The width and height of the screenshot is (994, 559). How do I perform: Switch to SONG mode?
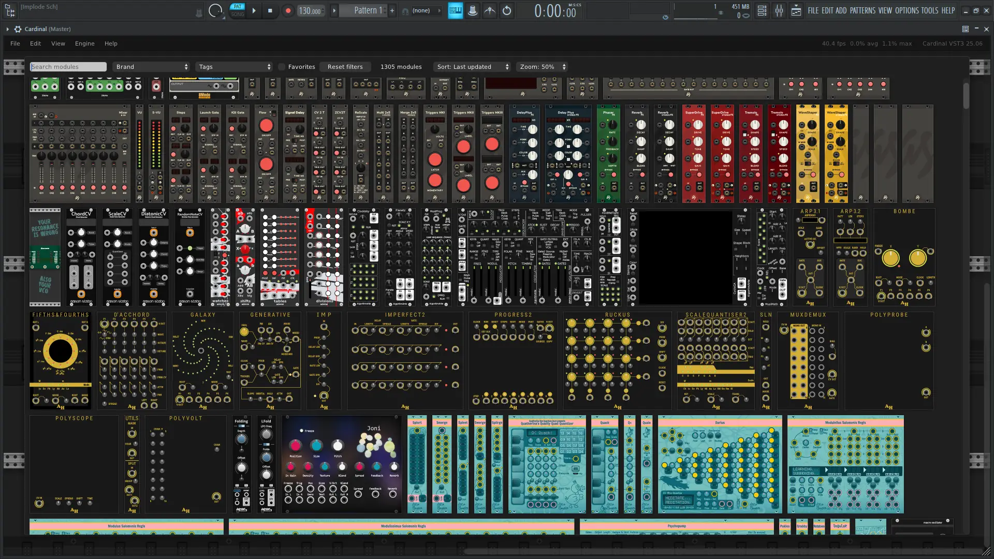[x=237, y=14]
